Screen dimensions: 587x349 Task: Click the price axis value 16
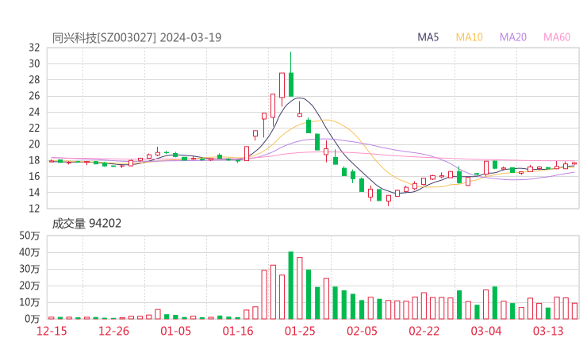coord(34,176)
